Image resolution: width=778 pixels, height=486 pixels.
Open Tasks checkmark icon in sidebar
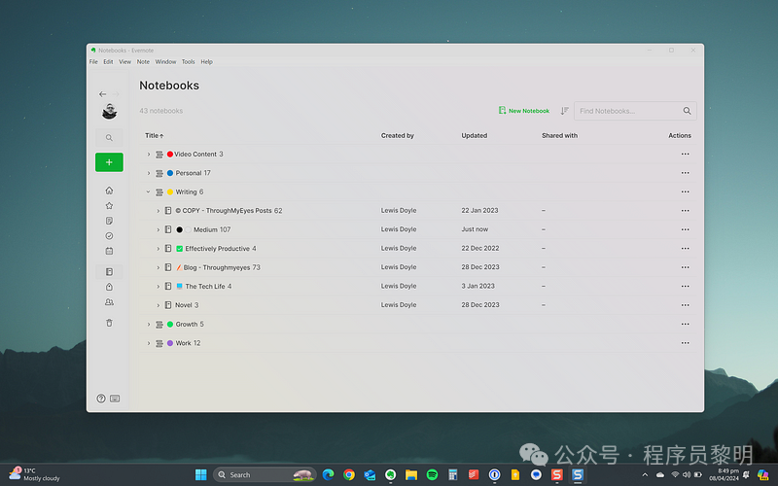coord(109,236)
